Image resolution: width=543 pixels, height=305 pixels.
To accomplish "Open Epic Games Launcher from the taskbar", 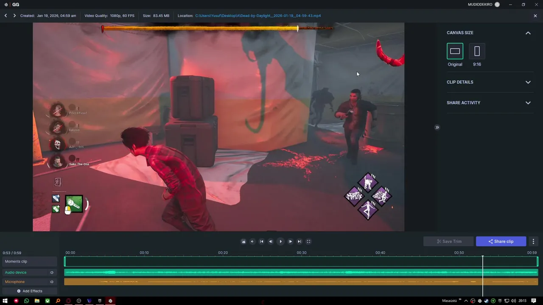I will pyautogui.click(x=100, y=301).
